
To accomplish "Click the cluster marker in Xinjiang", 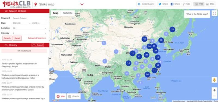I will 104,43.
